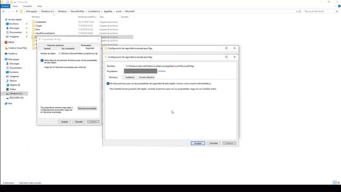Click the 'Credentials' file name
Image resolution: width=341 pixels, height=192 pixels.
(x=40, y=22)
